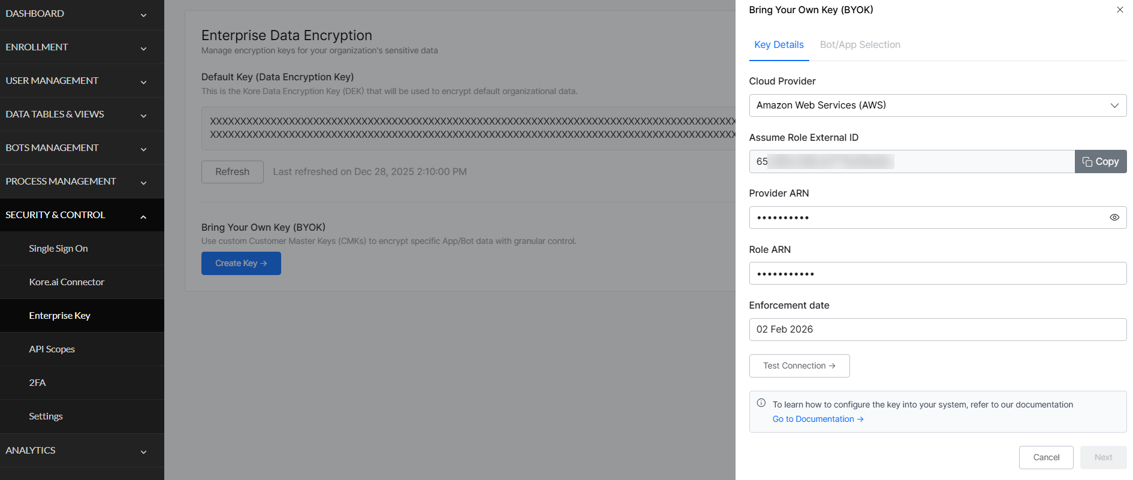Screen dimensions: 1133x480
Task: Click Cancel in the BYOK panel
Action: point(1045,457)
